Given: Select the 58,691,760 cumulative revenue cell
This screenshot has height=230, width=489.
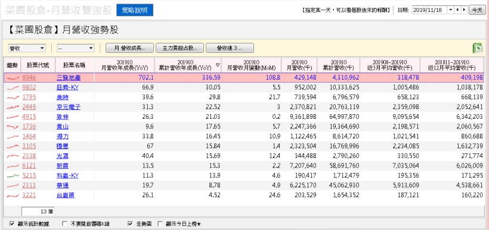Looking at the screenshot, I should (x=338, y=166).
